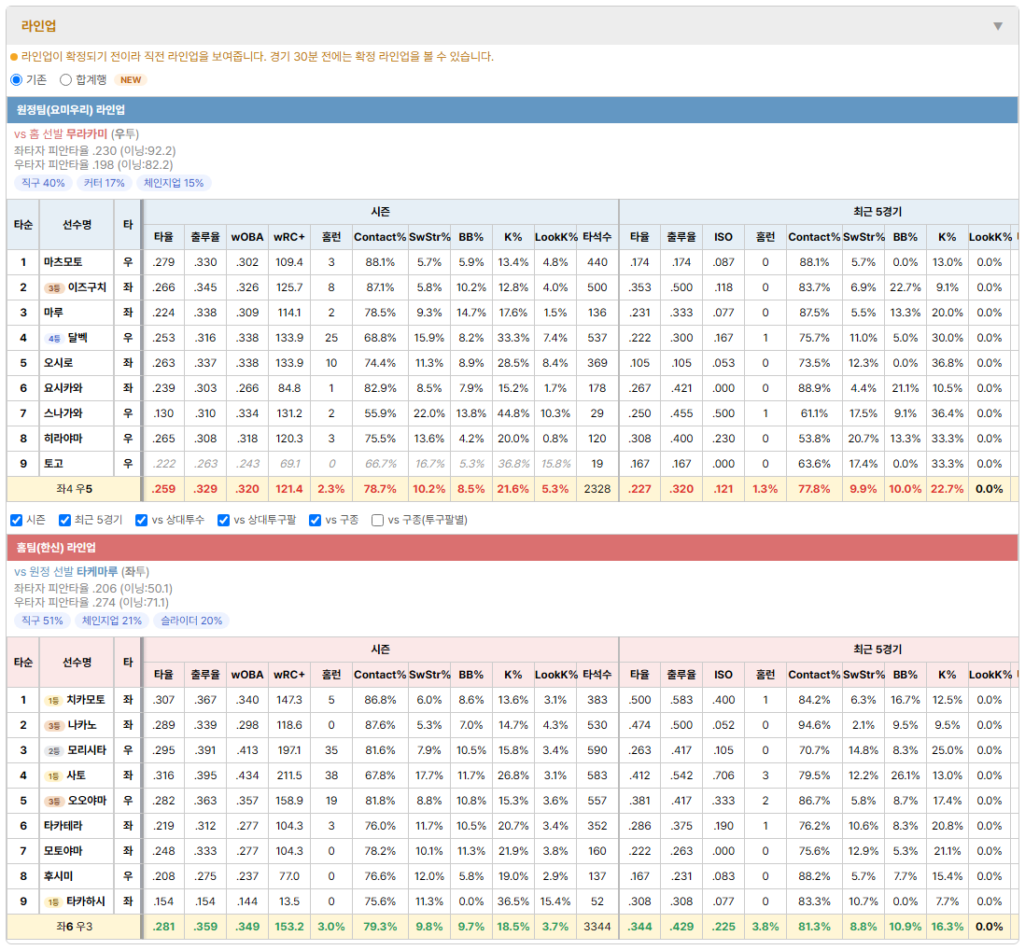Click the 3루 badge beside 나카노
Viewport: 1025px width, 950px height.
(53, 726)
